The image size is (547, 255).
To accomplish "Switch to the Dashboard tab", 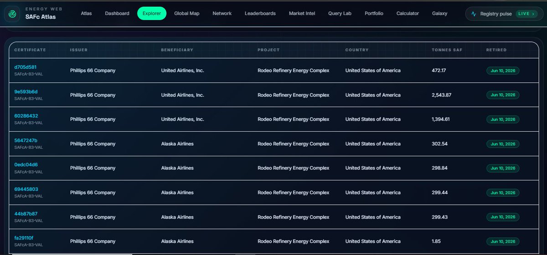I will (117, 14).
